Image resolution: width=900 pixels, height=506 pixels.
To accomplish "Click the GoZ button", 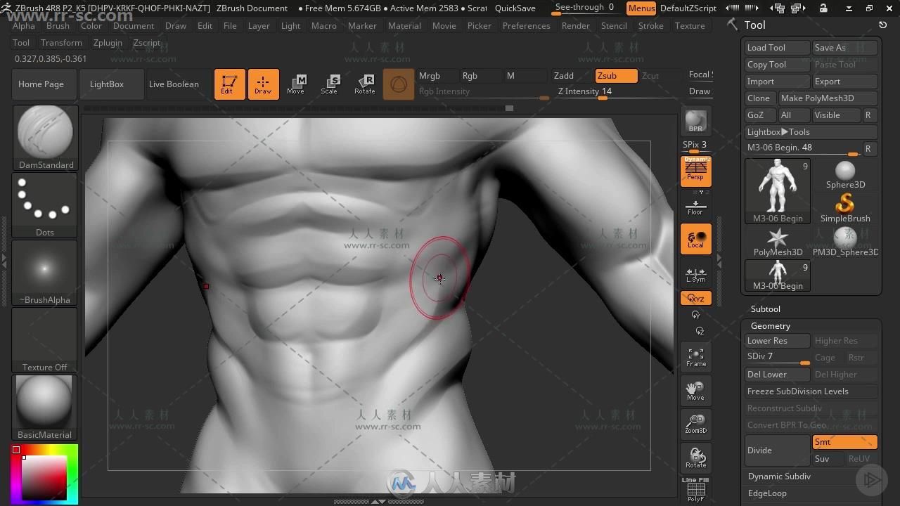I will coord(759,115).
